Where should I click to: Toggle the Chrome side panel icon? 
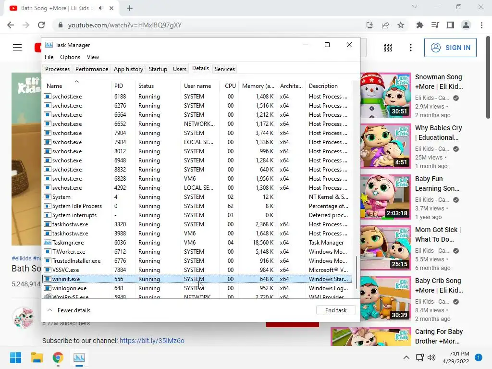click(x=451, y=25)
